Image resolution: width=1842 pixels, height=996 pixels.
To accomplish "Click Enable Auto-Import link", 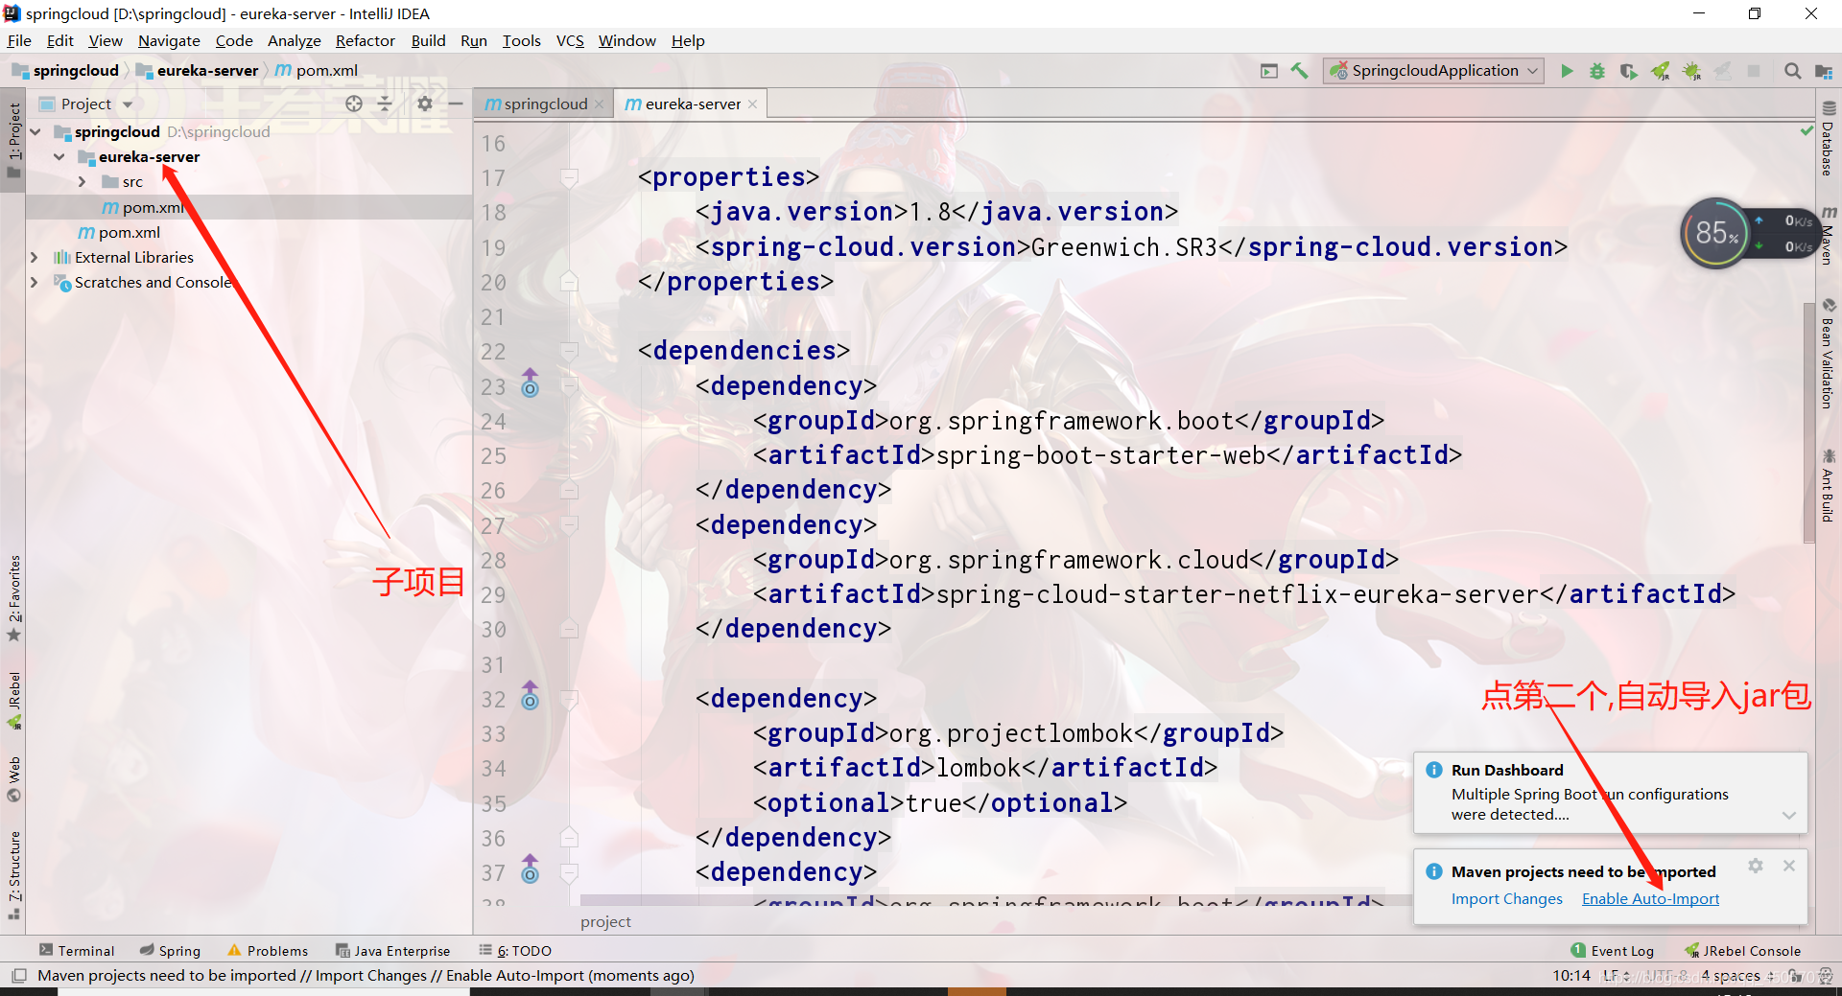I will (x=1650, y=899).
